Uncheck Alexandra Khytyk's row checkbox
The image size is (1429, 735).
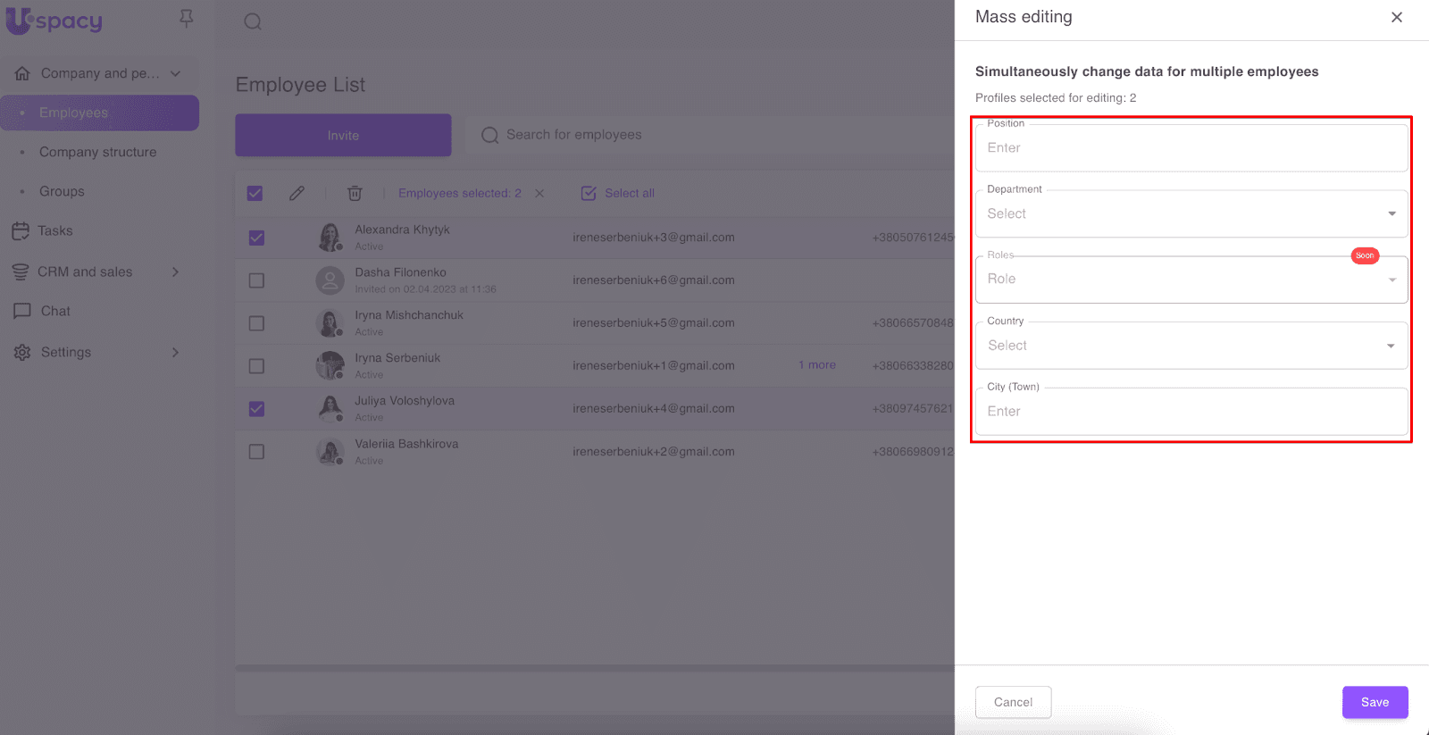click(x=256, y=238)
